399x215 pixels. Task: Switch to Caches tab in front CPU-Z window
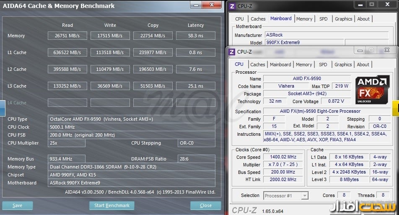[x=257, y=65]
